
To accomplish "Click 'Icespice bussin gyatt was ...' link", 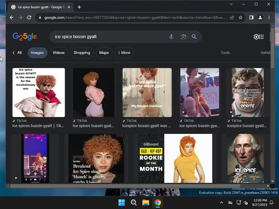I will [146, 126].
